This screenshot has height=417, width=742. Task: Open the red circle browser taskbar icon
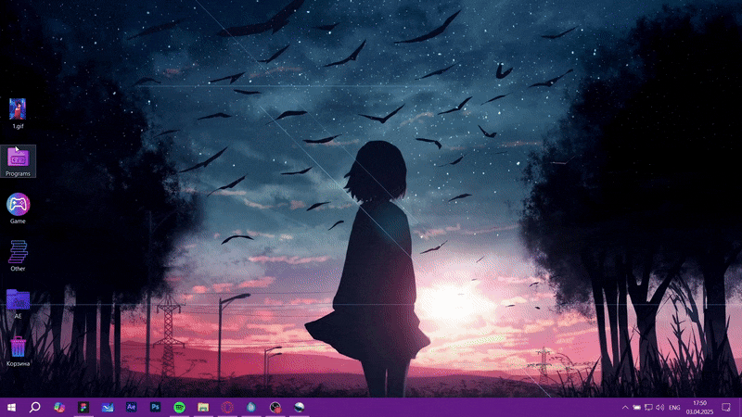(227, 407)
